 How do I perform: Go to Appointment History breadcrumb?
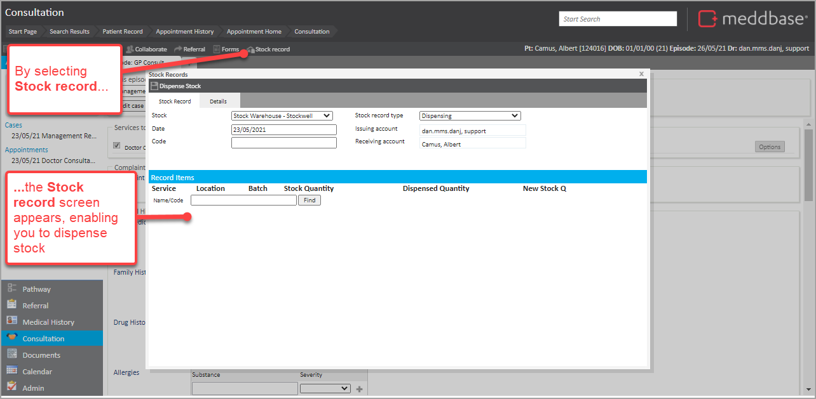(x=185, y=31)
